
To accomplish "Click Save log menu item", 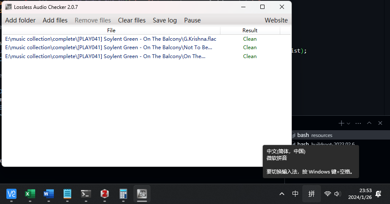I will pyautogui.click(x=164, y=20).
